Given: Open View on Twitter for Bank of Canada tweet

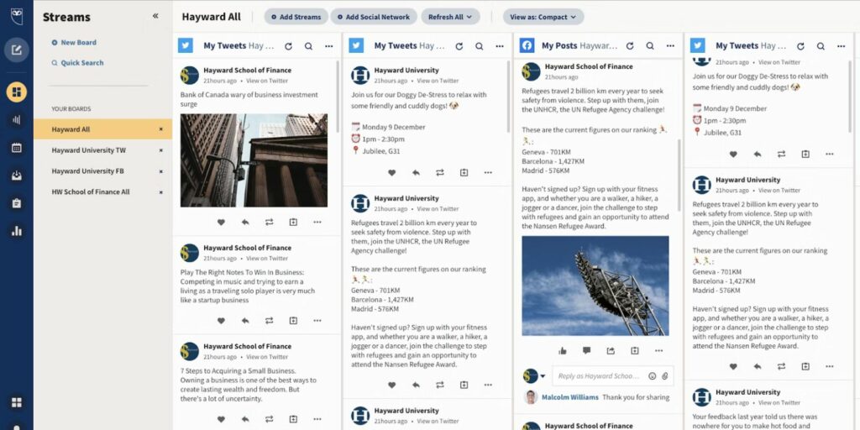Looking at the screenshot, I should 267,81.
